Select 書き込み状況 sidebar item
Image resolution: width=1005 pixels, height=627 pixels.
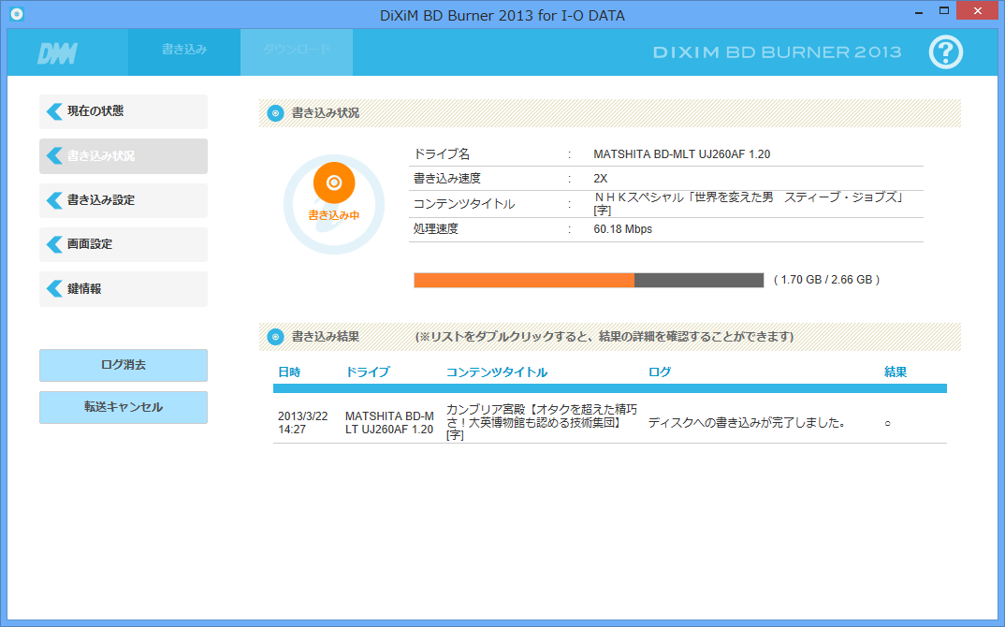pyautogui.click(x=123, y=156)
